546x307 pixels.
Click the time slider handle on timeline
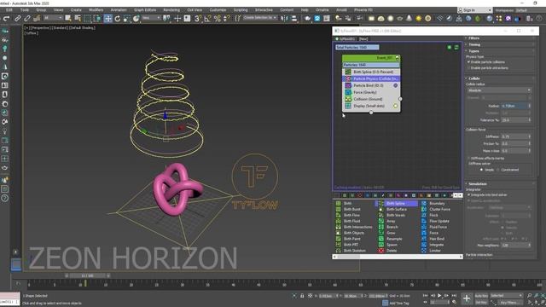(x=87, y=275)
